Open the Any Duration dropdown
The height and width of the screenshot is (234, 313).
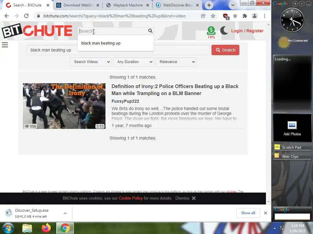(x=133, y=62)
